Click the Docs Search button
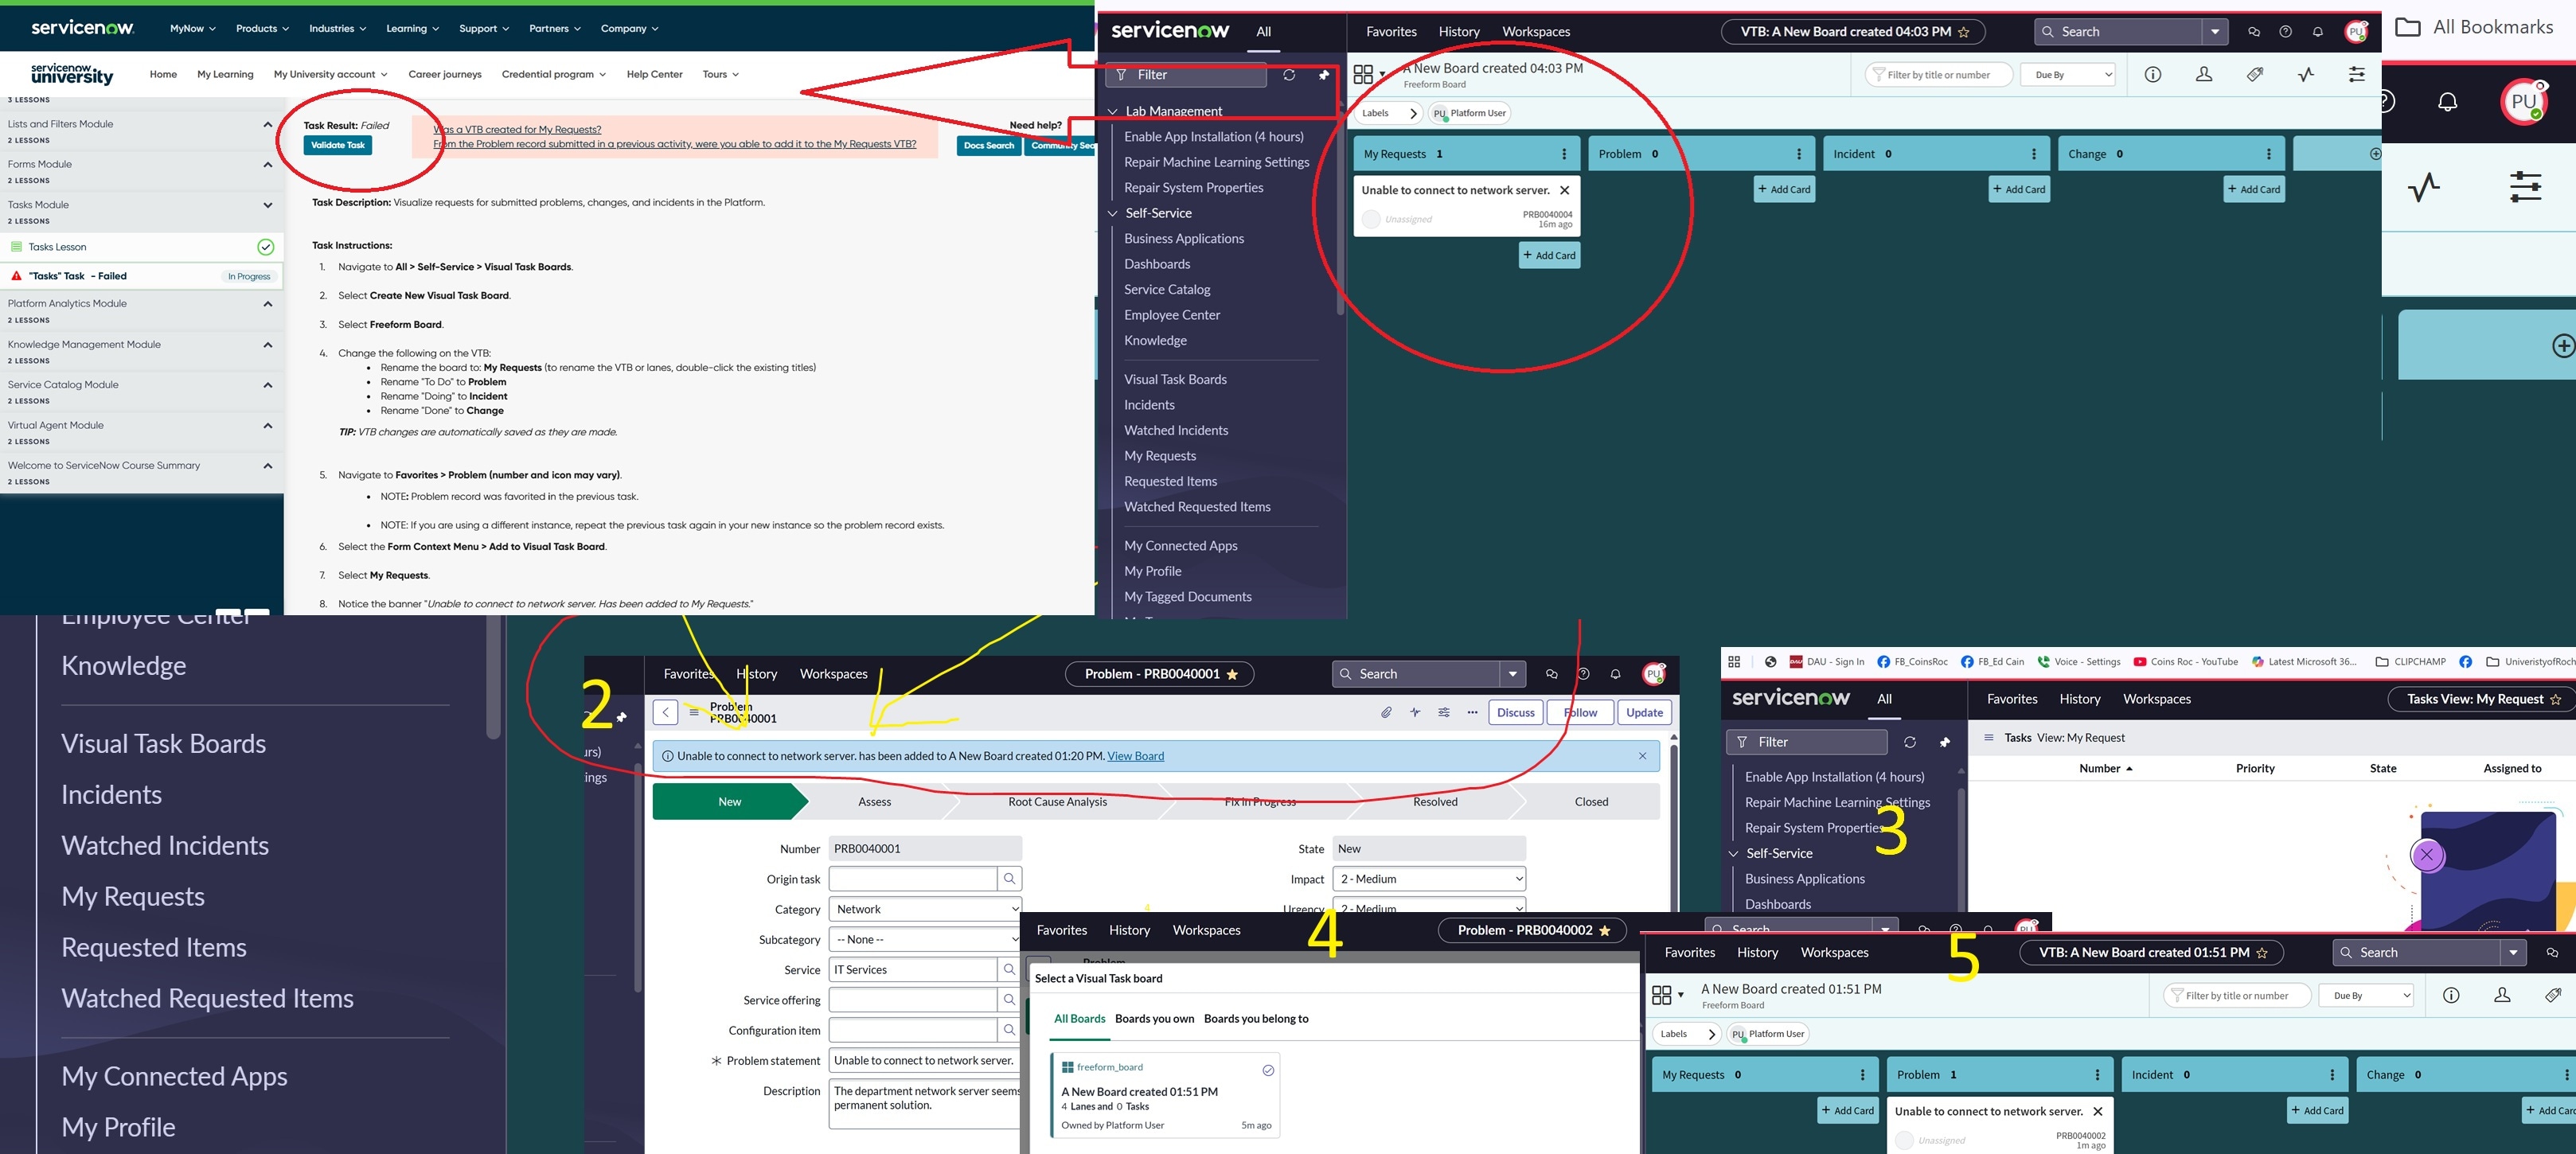2576x1154 pixels. tap(989, 145)
